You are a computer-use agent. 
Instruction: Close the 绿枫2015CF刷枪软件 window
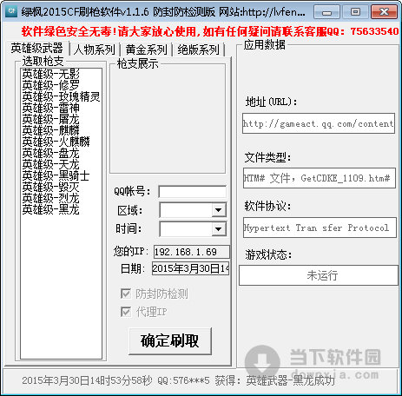coord(384,12)
